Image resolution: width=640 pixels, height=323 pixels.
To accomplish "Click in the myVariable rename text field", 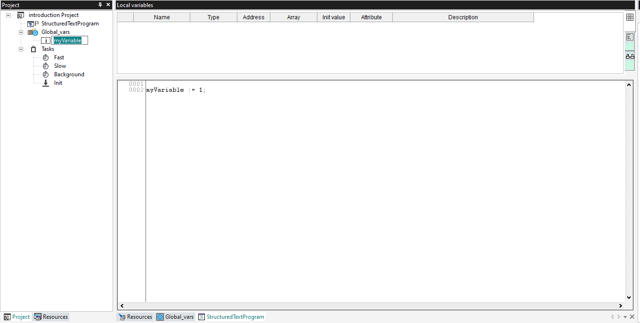I will [x=69, y=40].
